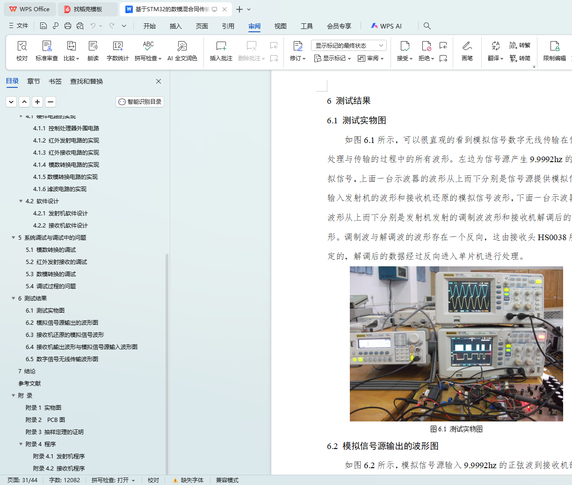This screenshot has height=485, width=572.
Task: Collapse the 5 系统调试与调试中的问题 node
Action: click(13, 238)
